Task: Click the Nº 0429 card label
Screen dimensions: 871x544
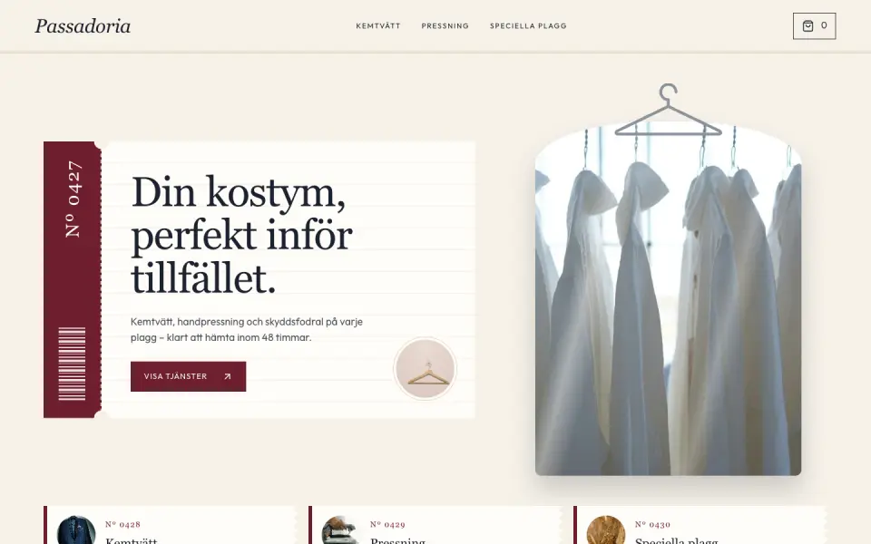Action: tap(387, 524)
